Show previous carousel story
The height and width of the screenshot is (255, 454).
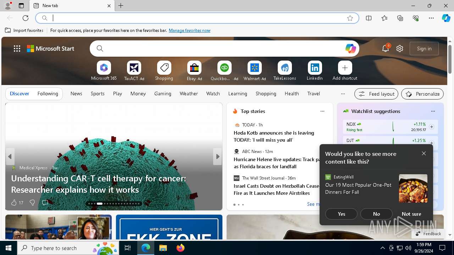[x=10, y=157]
